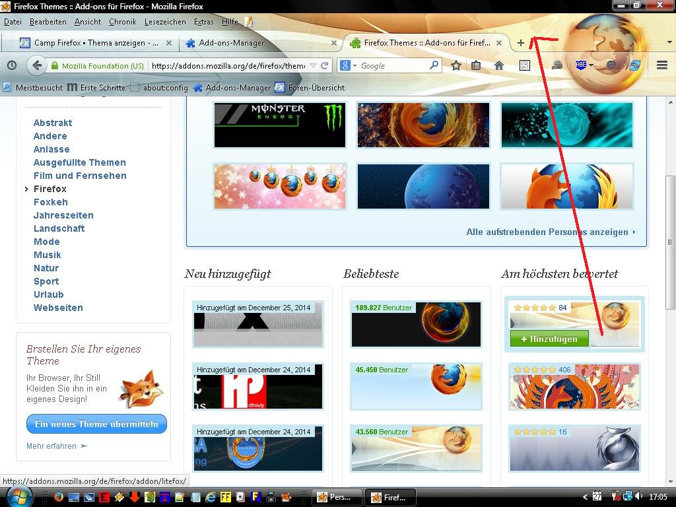
Task: Click Christmas ornaments Firefox theme thumbnail
Action: [x=280, y=186]
